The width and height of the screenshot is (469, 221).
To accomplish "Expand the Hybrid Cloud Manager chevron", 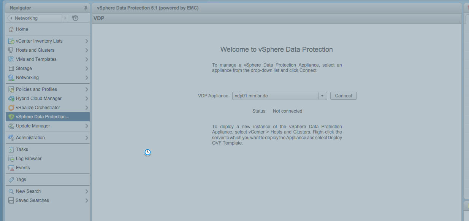I will (87, 99).
